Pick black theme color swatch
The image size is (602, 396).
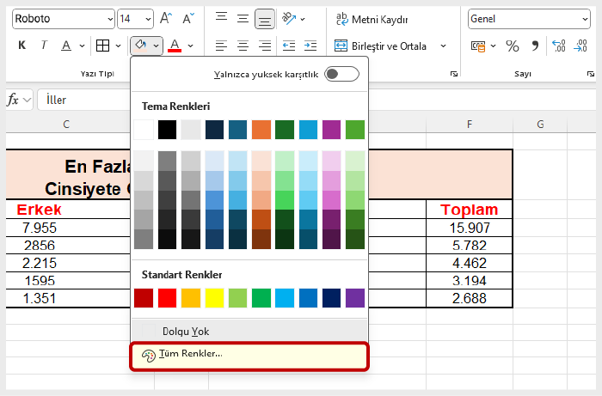168,130
